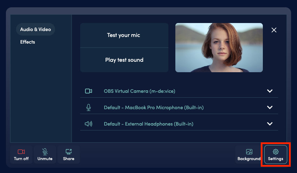Click the speaker icon next to External Headphones

[89, 124]
